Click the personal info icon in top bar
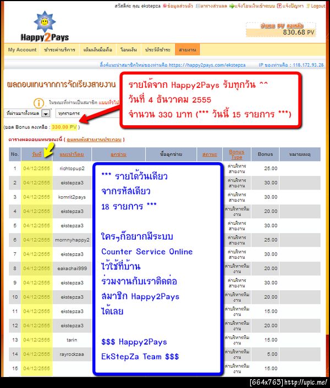Screen dimensions: 330x388 click(164, 5)
